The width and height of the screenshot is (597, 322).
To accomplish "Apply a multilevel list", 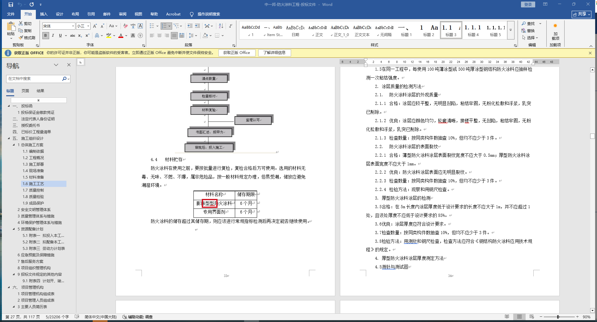I will click(x=176, y=26).
